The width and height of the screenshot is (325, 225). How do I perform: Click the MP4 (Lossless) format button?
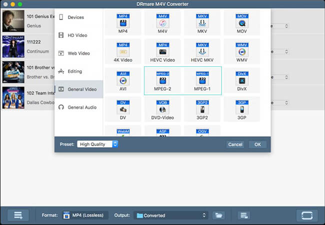pyautogui.click(x=85, y=216)
